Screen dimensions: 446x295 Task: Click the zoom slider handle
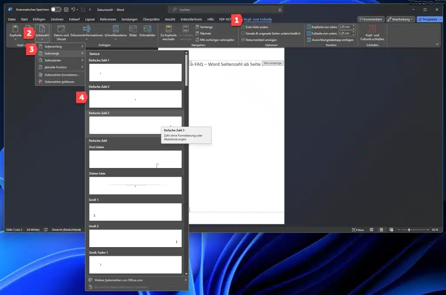pos(409,230)
